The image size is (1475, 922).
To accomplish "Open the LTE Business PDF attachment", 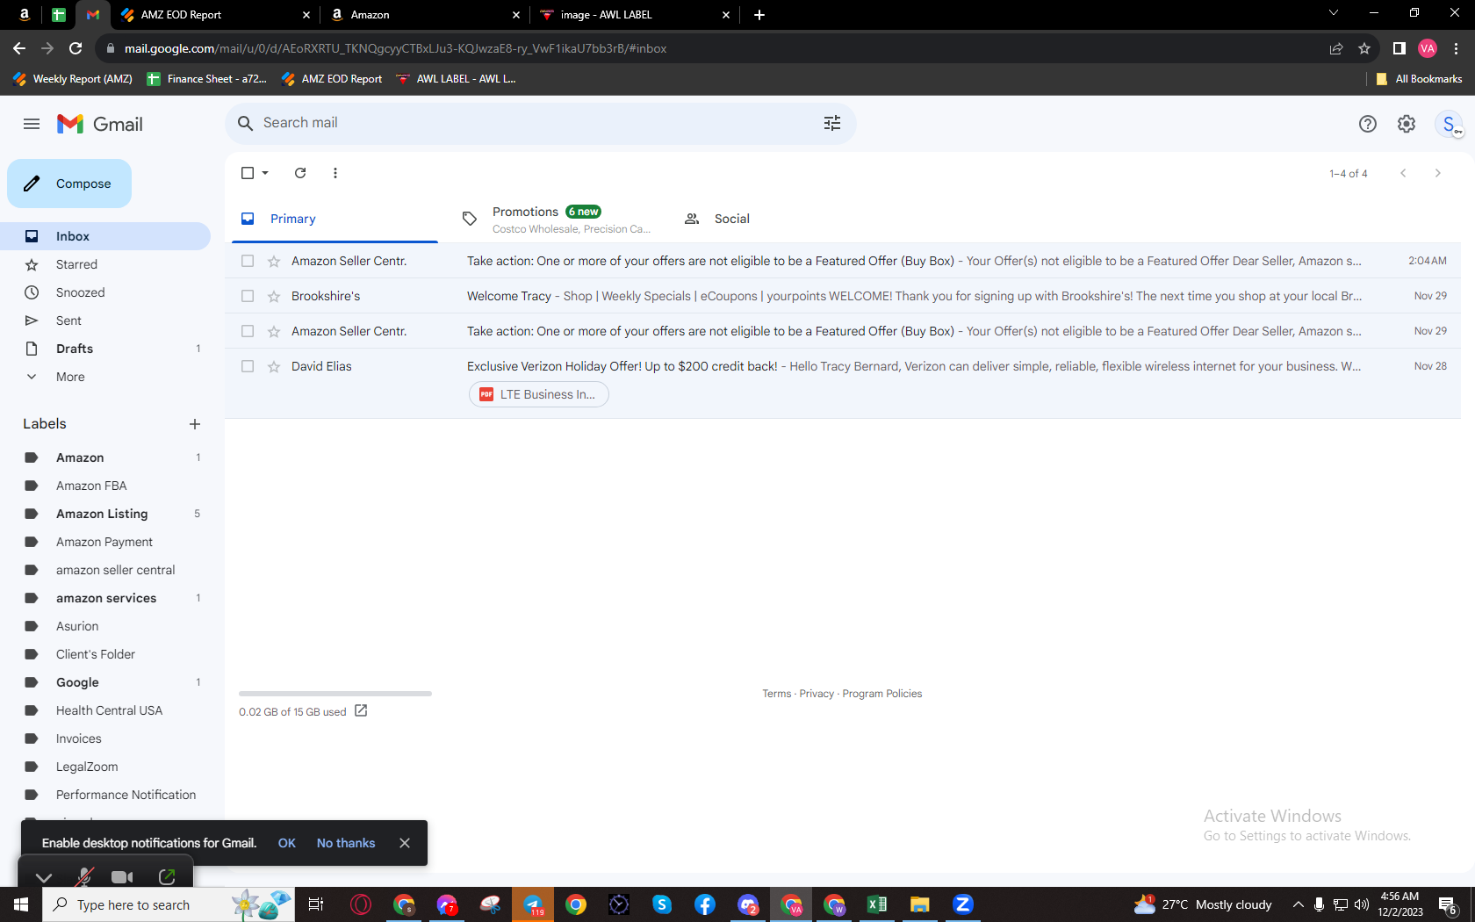I will click(x=538, y=394).
